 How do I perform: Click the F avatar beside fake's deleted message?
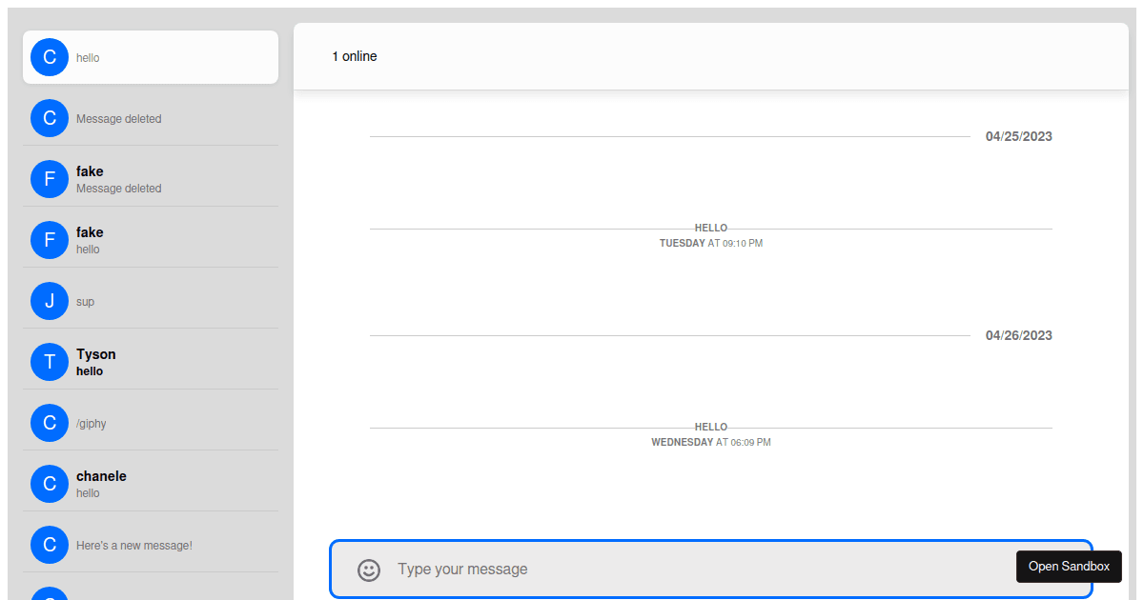click(x=50, y=179)
